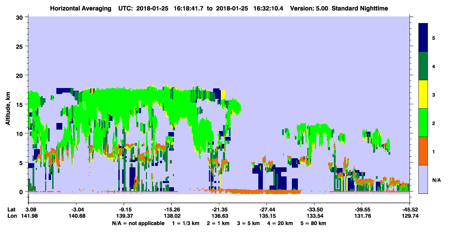Click the yellow colorbar segment for level 3
The height and width of the screenshot is (233, 455).
(423, 94)
